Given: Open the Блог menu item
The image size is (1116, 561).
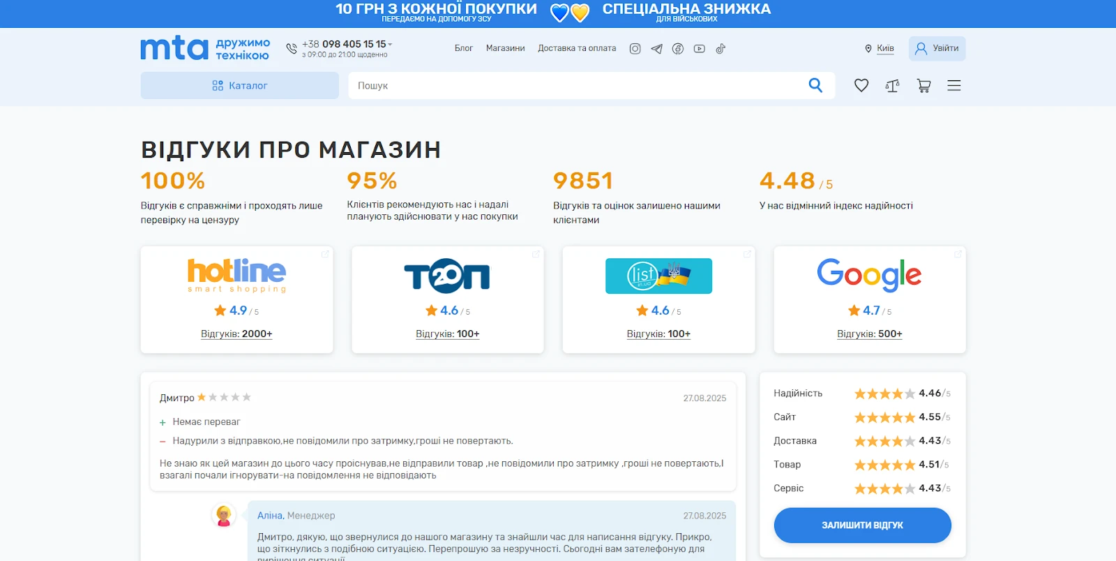Looking at the screenshot, I should coord(464,48).
